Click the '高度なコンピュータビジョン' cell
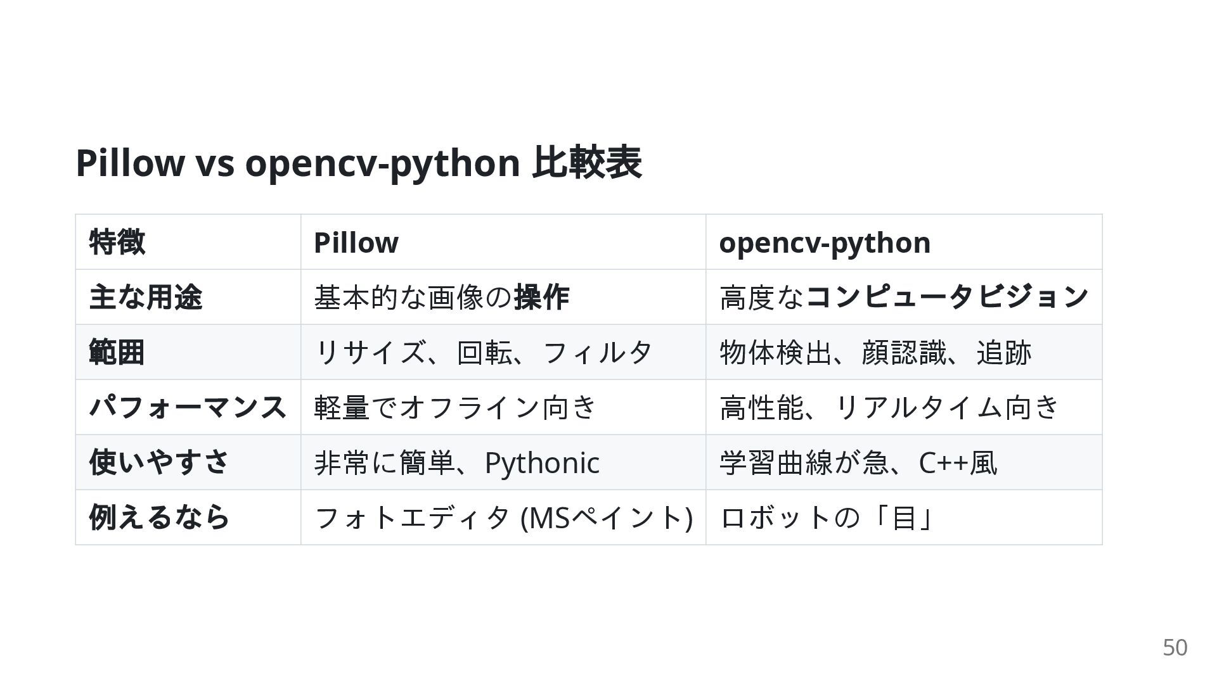 (904, 297)
